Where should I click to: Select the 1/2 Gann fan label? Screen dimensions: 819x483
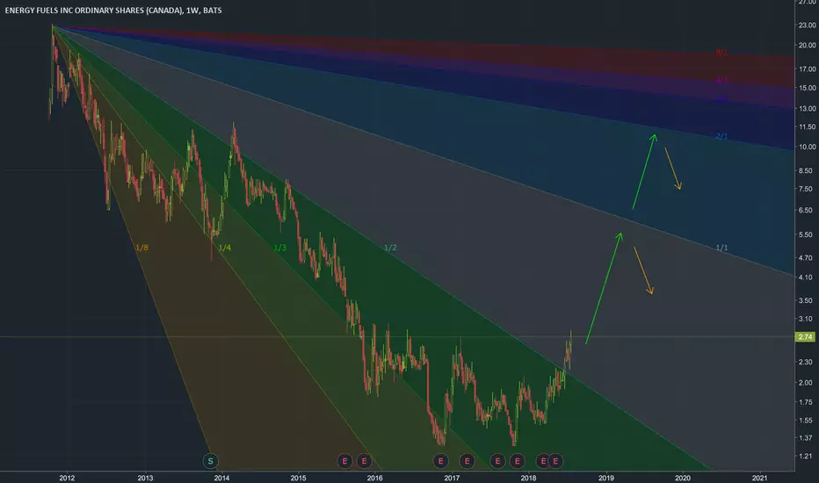pyautogui.click(x=390, y=248)
